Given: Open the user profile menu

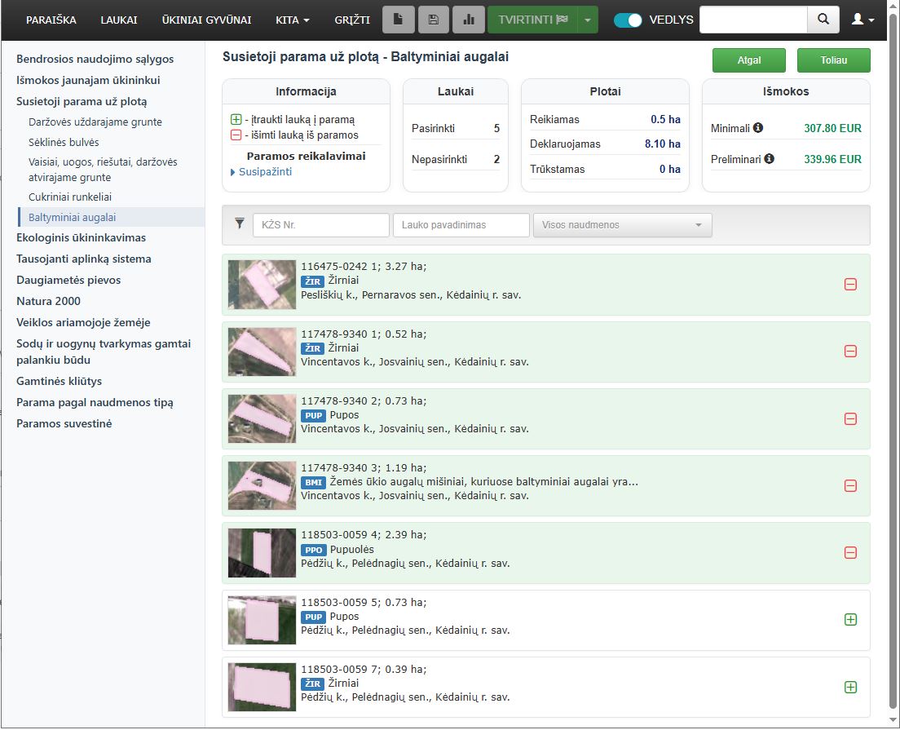Looking at the screenshot, I should [862, 20].
